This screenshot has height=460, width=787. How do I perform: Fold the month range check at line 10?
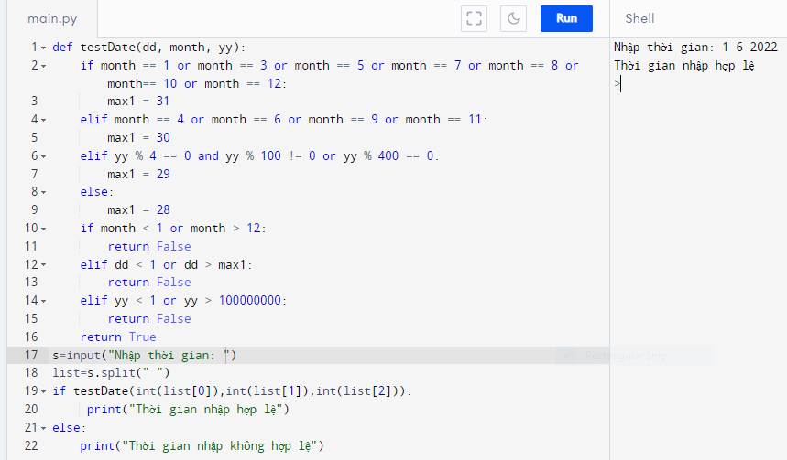click(44, 229)
